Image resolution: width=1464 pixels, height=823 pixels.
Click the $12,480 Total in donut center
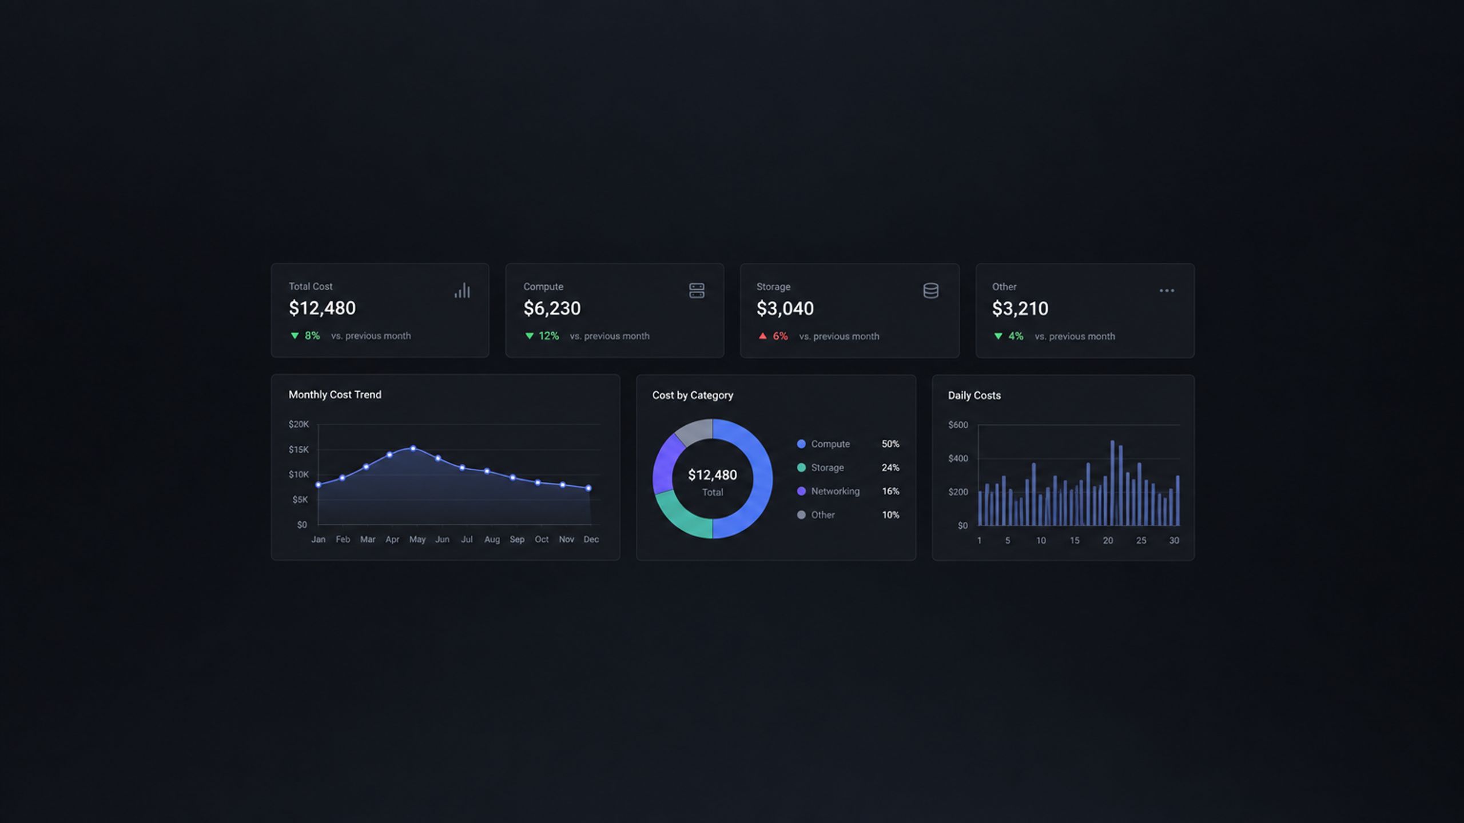pos(713,475)
